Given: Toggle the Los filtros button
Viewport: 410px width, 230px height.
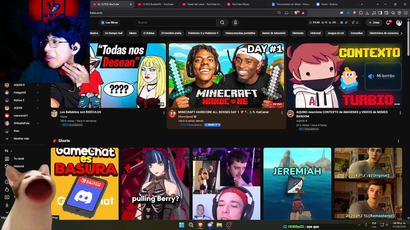Looking at the screenshot, I should [109, 22].
